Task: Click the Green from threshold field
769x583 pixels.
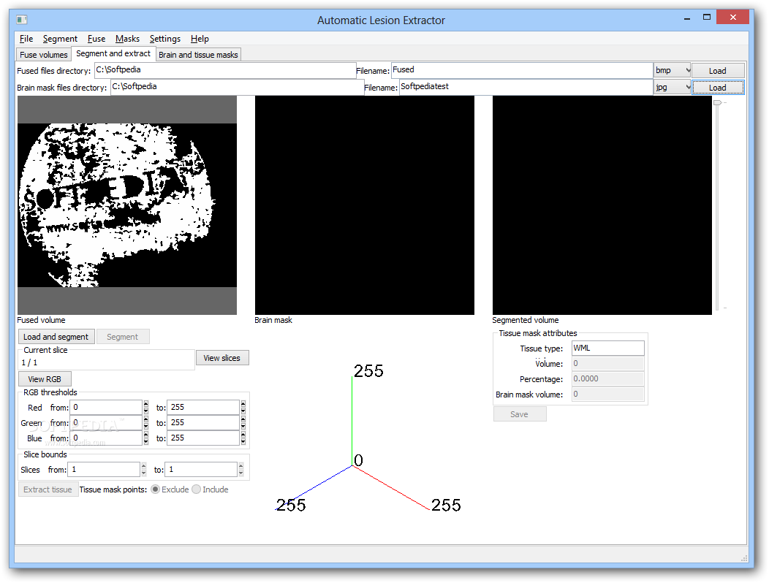Action: click(x=106, y=423)
